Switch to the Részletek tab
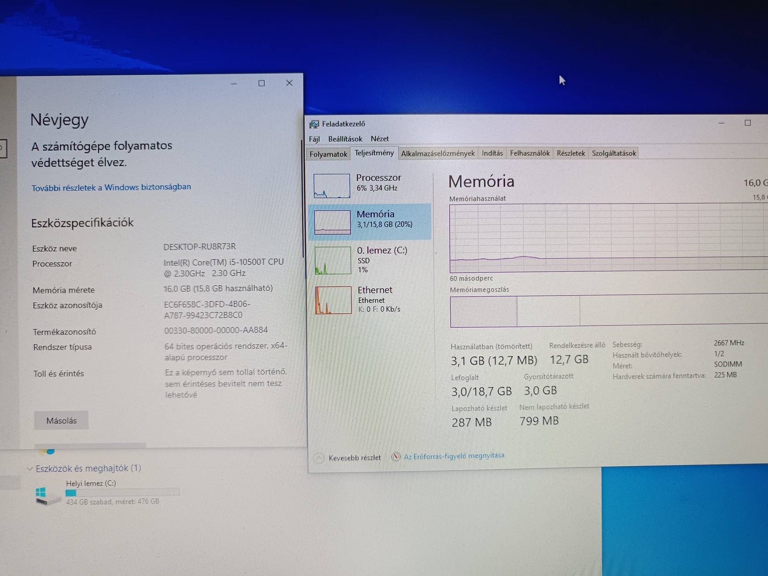This screenshot has height=576, width=768. [x=571, y=153]
